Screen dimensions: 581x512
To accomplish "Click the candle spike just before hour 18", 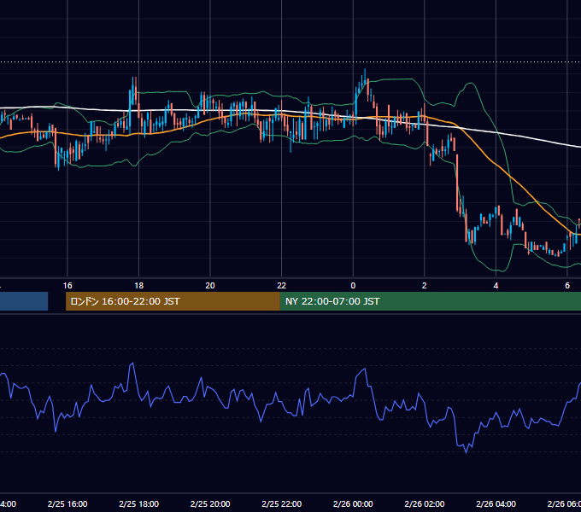I will (x=133, y=92).
